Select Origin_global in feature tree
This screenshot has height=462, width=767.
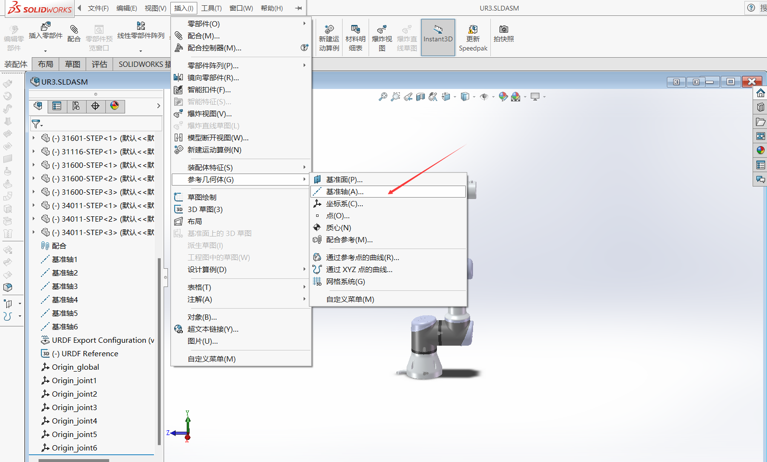[76, 367]
